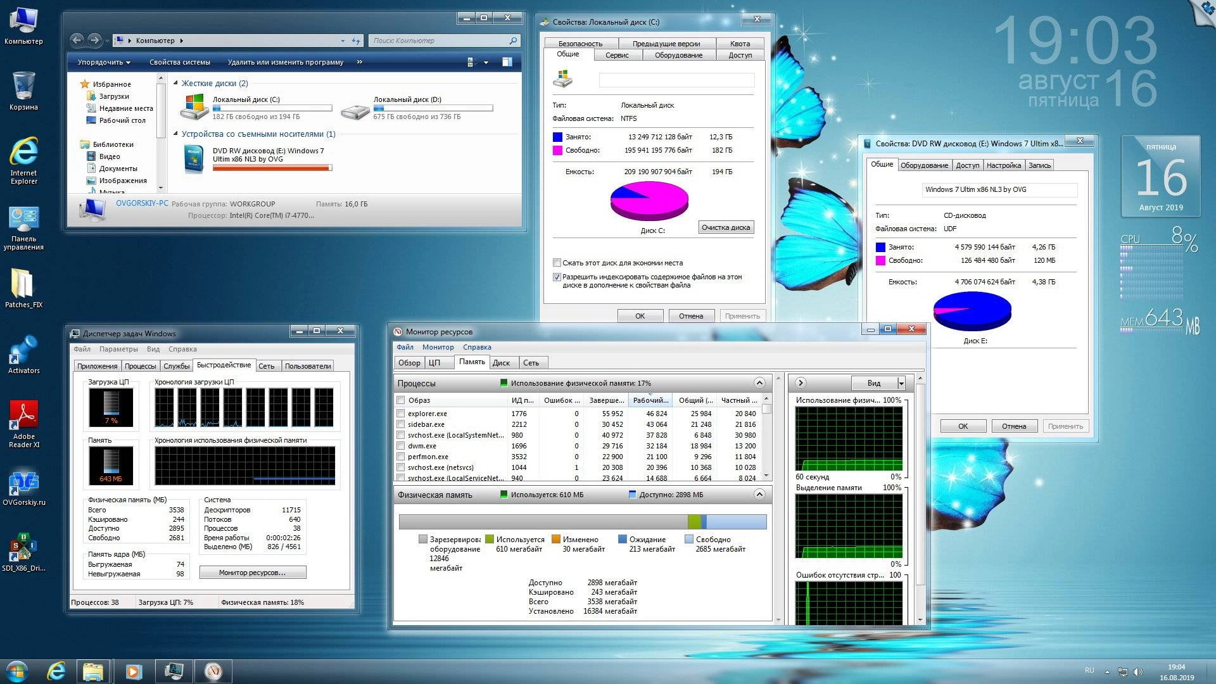
Task: Open Windows Explorer taskbar icon
Action: [93, 671]
